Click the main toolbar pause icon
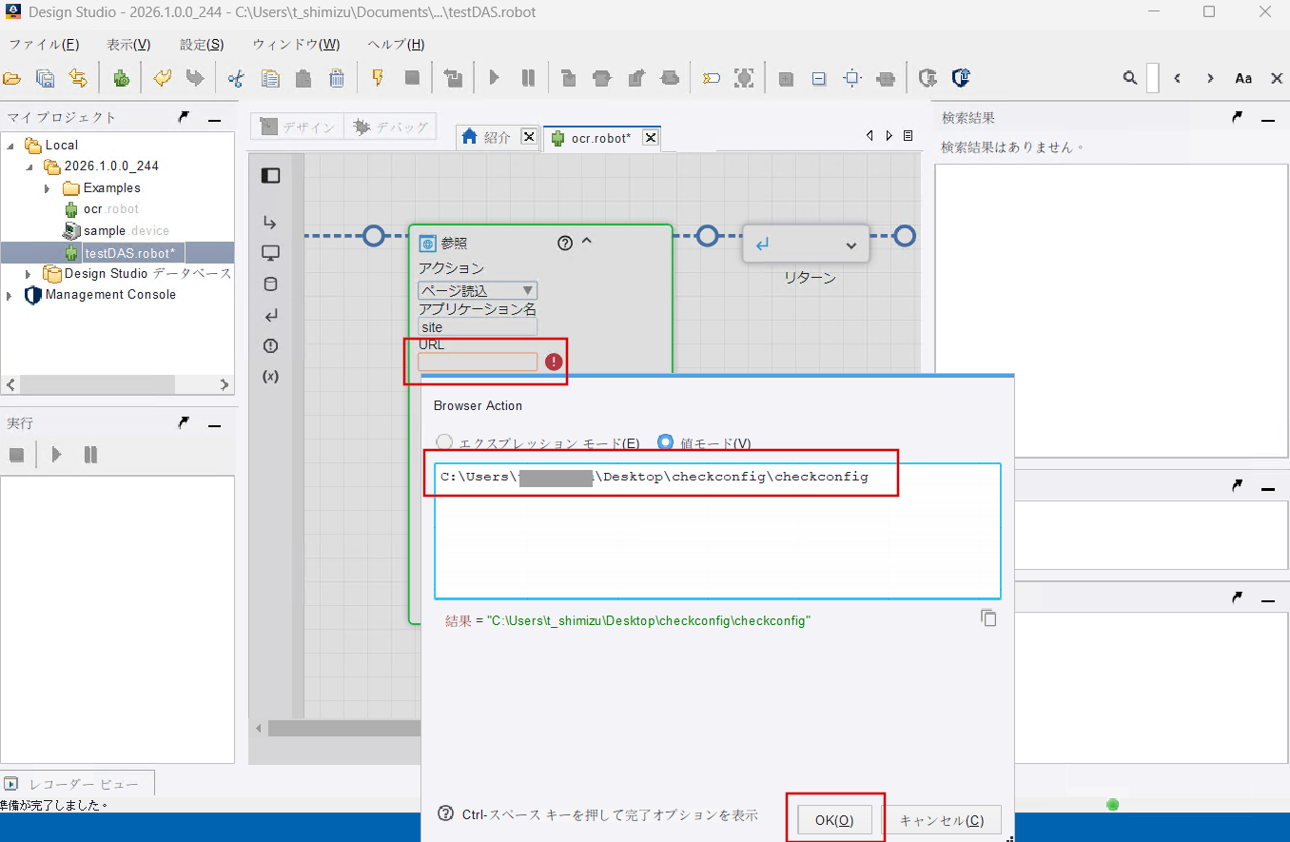 (528, 78)
